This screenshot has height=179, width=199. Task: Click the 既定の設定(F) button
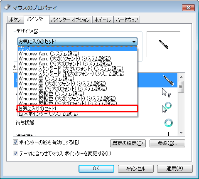(128, 143)
